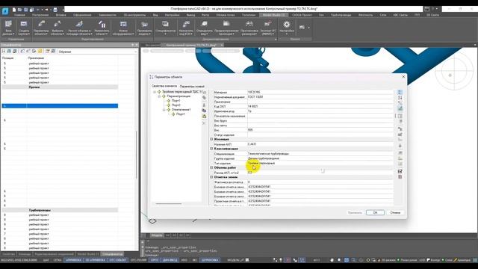Open Параметры объекта ribbon tool

41,28
